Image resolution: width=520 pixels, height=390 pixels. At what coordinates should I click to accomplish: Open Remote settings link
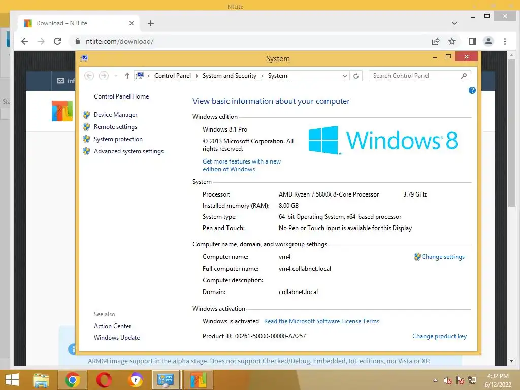[115, 126]
